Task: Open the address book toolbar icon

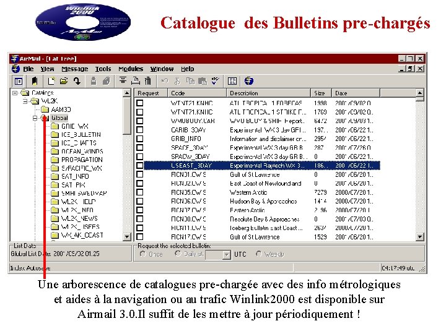Action: tap(35, 81)
